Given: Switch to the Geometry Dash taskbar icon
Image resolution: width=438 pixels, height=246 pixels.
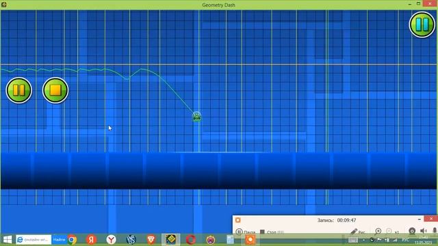Looking at the screenshot, I should [171, 239].
